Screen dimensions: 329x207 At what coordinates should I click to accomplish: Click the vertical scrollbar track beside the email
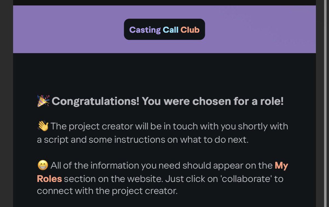pyautogui.click(x=320, y=104)
